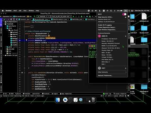Open the Build tool window
151x113 pixels.
click(x=18, y=94)
